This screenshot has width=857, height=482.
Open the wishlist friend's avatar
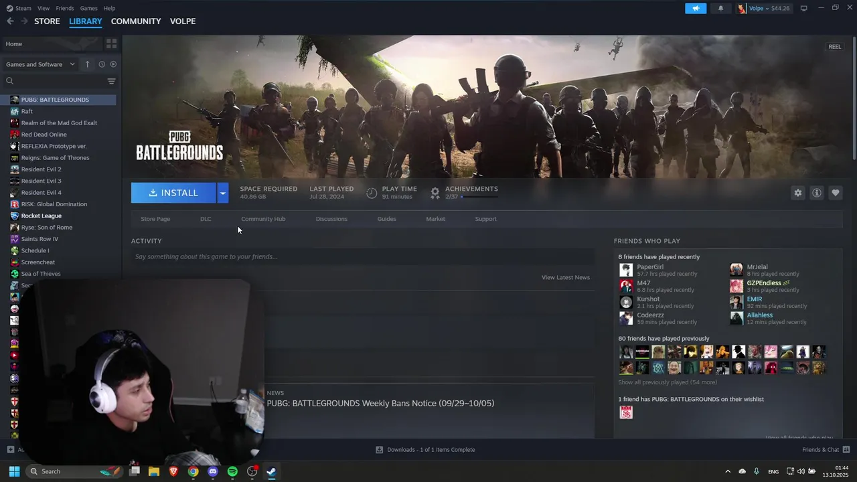point(626,412)
